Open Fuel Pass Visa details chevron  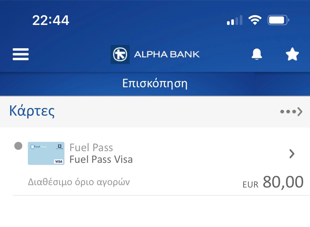pos(292,154)
